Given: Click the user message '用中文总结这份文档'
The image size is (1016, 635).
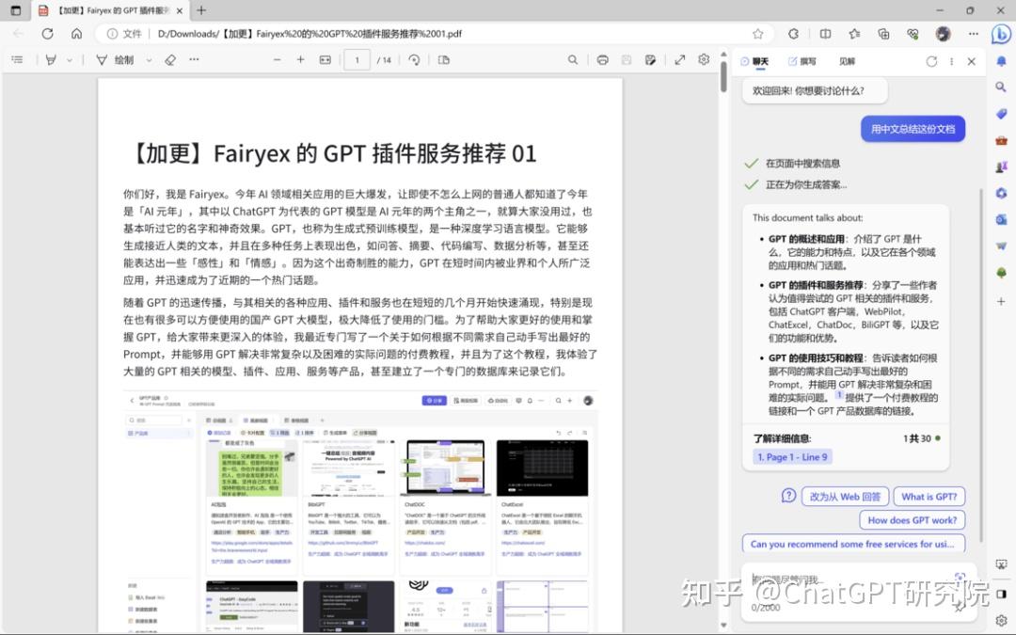Looking at the screenshot, I should pyautogui.click(x=913, y=129).
